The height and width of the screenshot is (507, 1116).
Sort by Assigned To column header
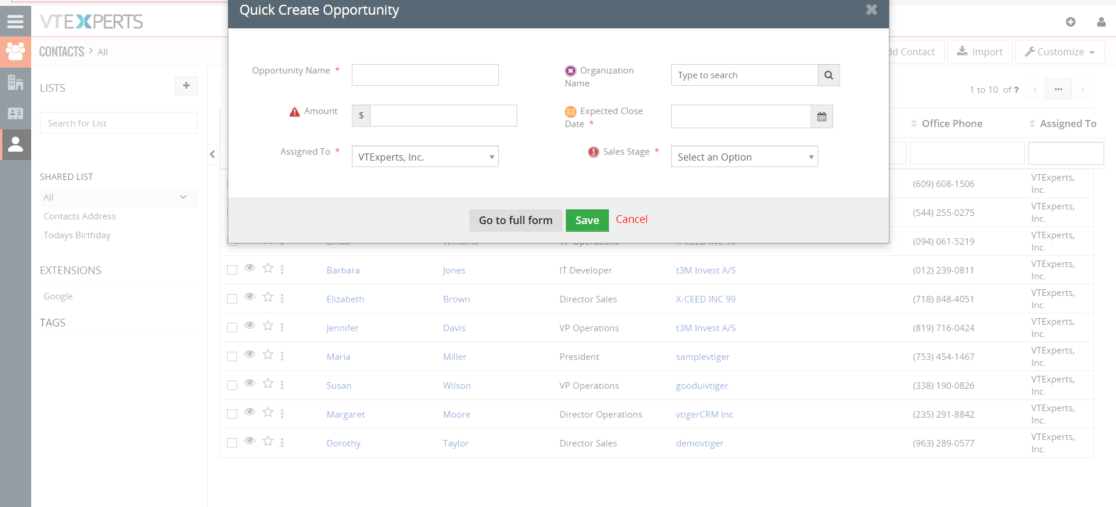[x=1068, y=124]
